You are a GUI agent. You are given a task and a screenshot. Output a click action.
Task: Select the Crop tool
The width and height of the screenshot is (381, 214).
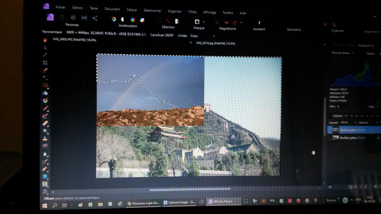point(45,62)
